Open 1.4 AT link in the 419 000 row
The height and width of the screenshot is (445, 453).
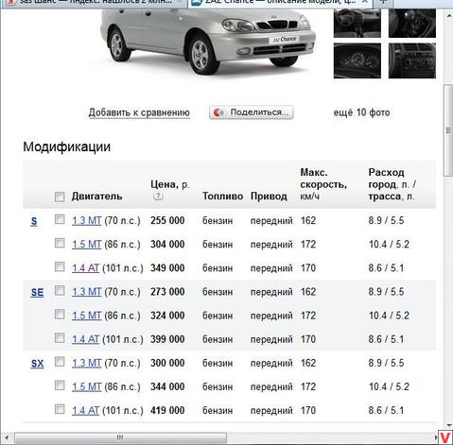click(85, 410)
